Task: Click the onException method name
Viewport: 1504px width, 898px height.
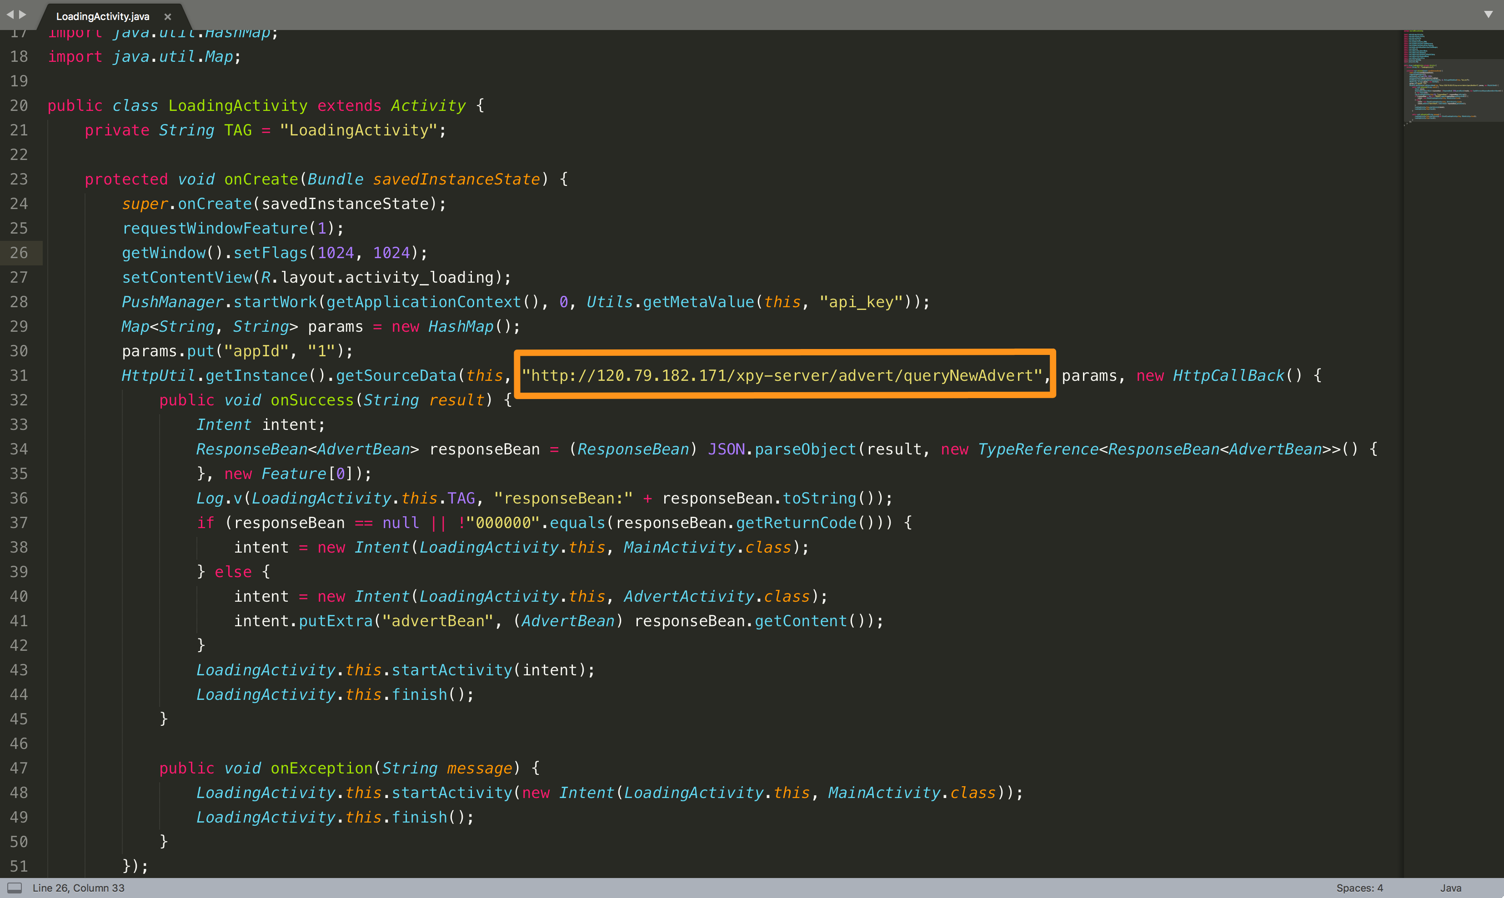Action: coord(321,768)
